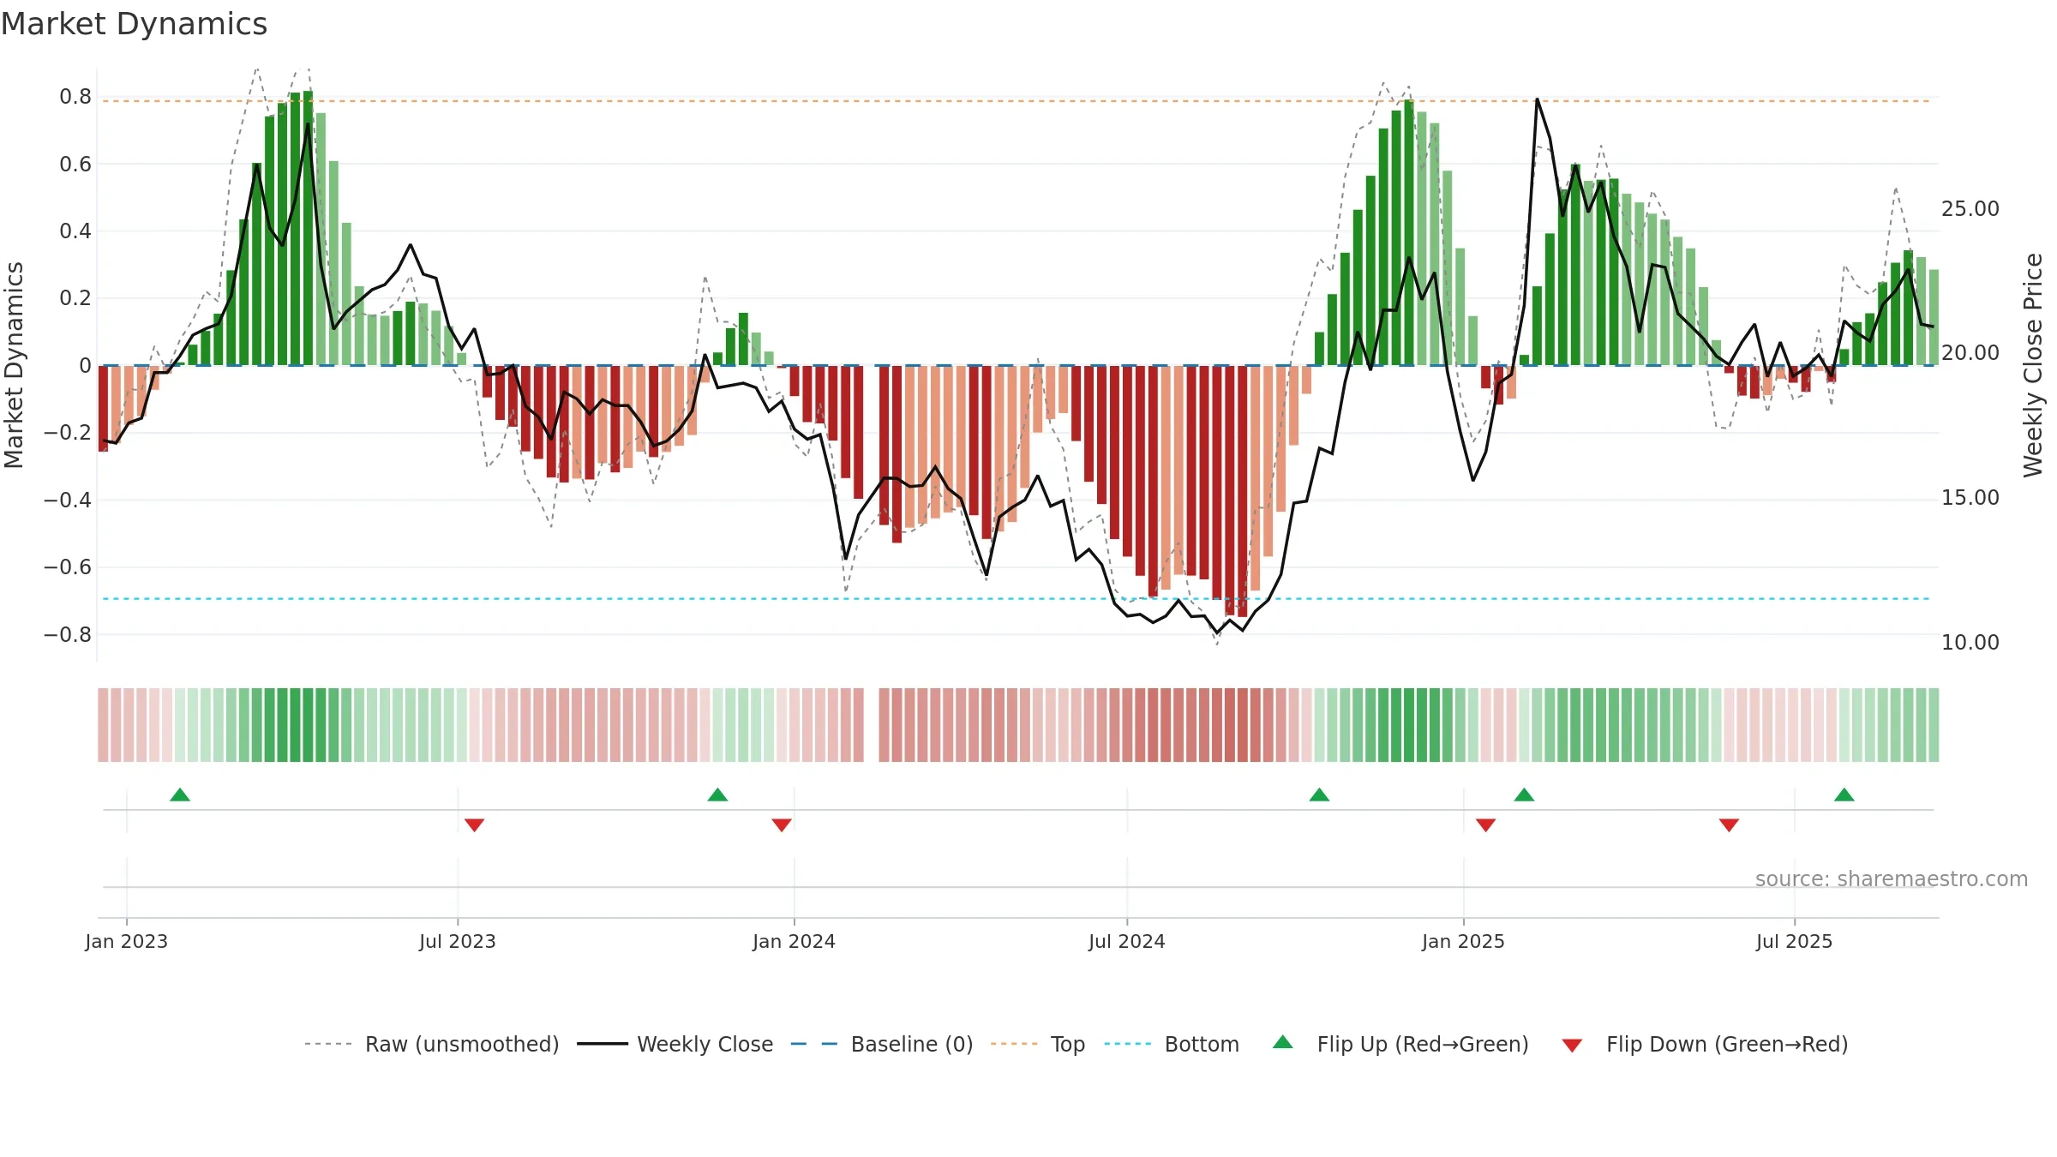2057x1157 pixels.
Task: Click the 'Jan 2025' x-axis label
Action: [1464, 941]
